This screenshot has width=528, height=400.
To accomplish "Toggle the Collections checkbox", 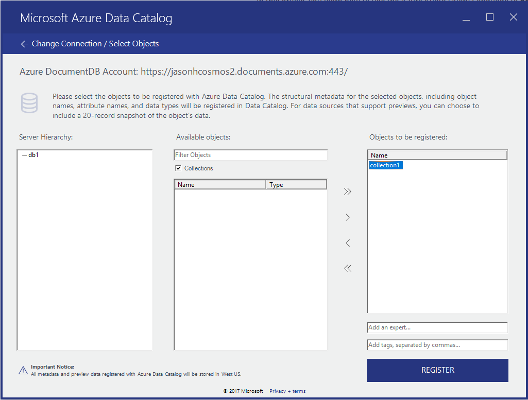I will 178,168.
